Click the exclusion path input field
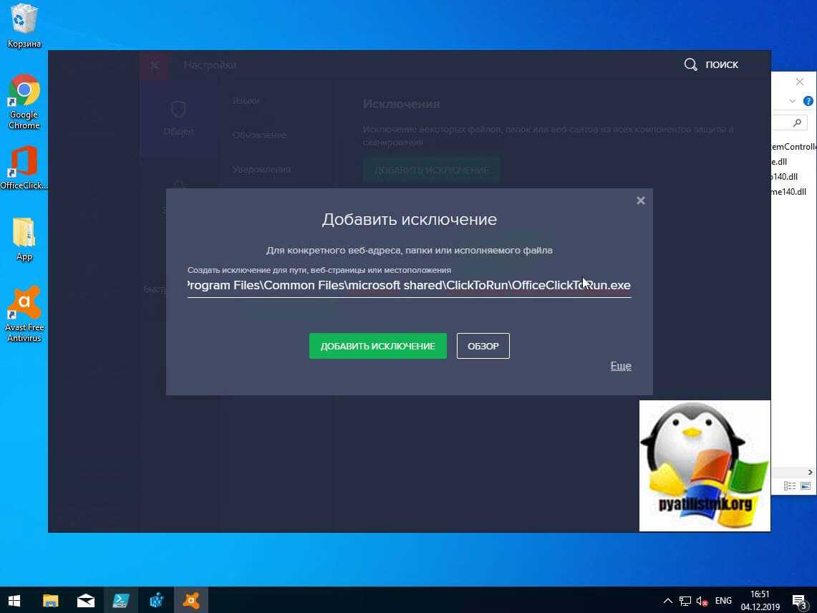817x613 pixels. point(408,286)
